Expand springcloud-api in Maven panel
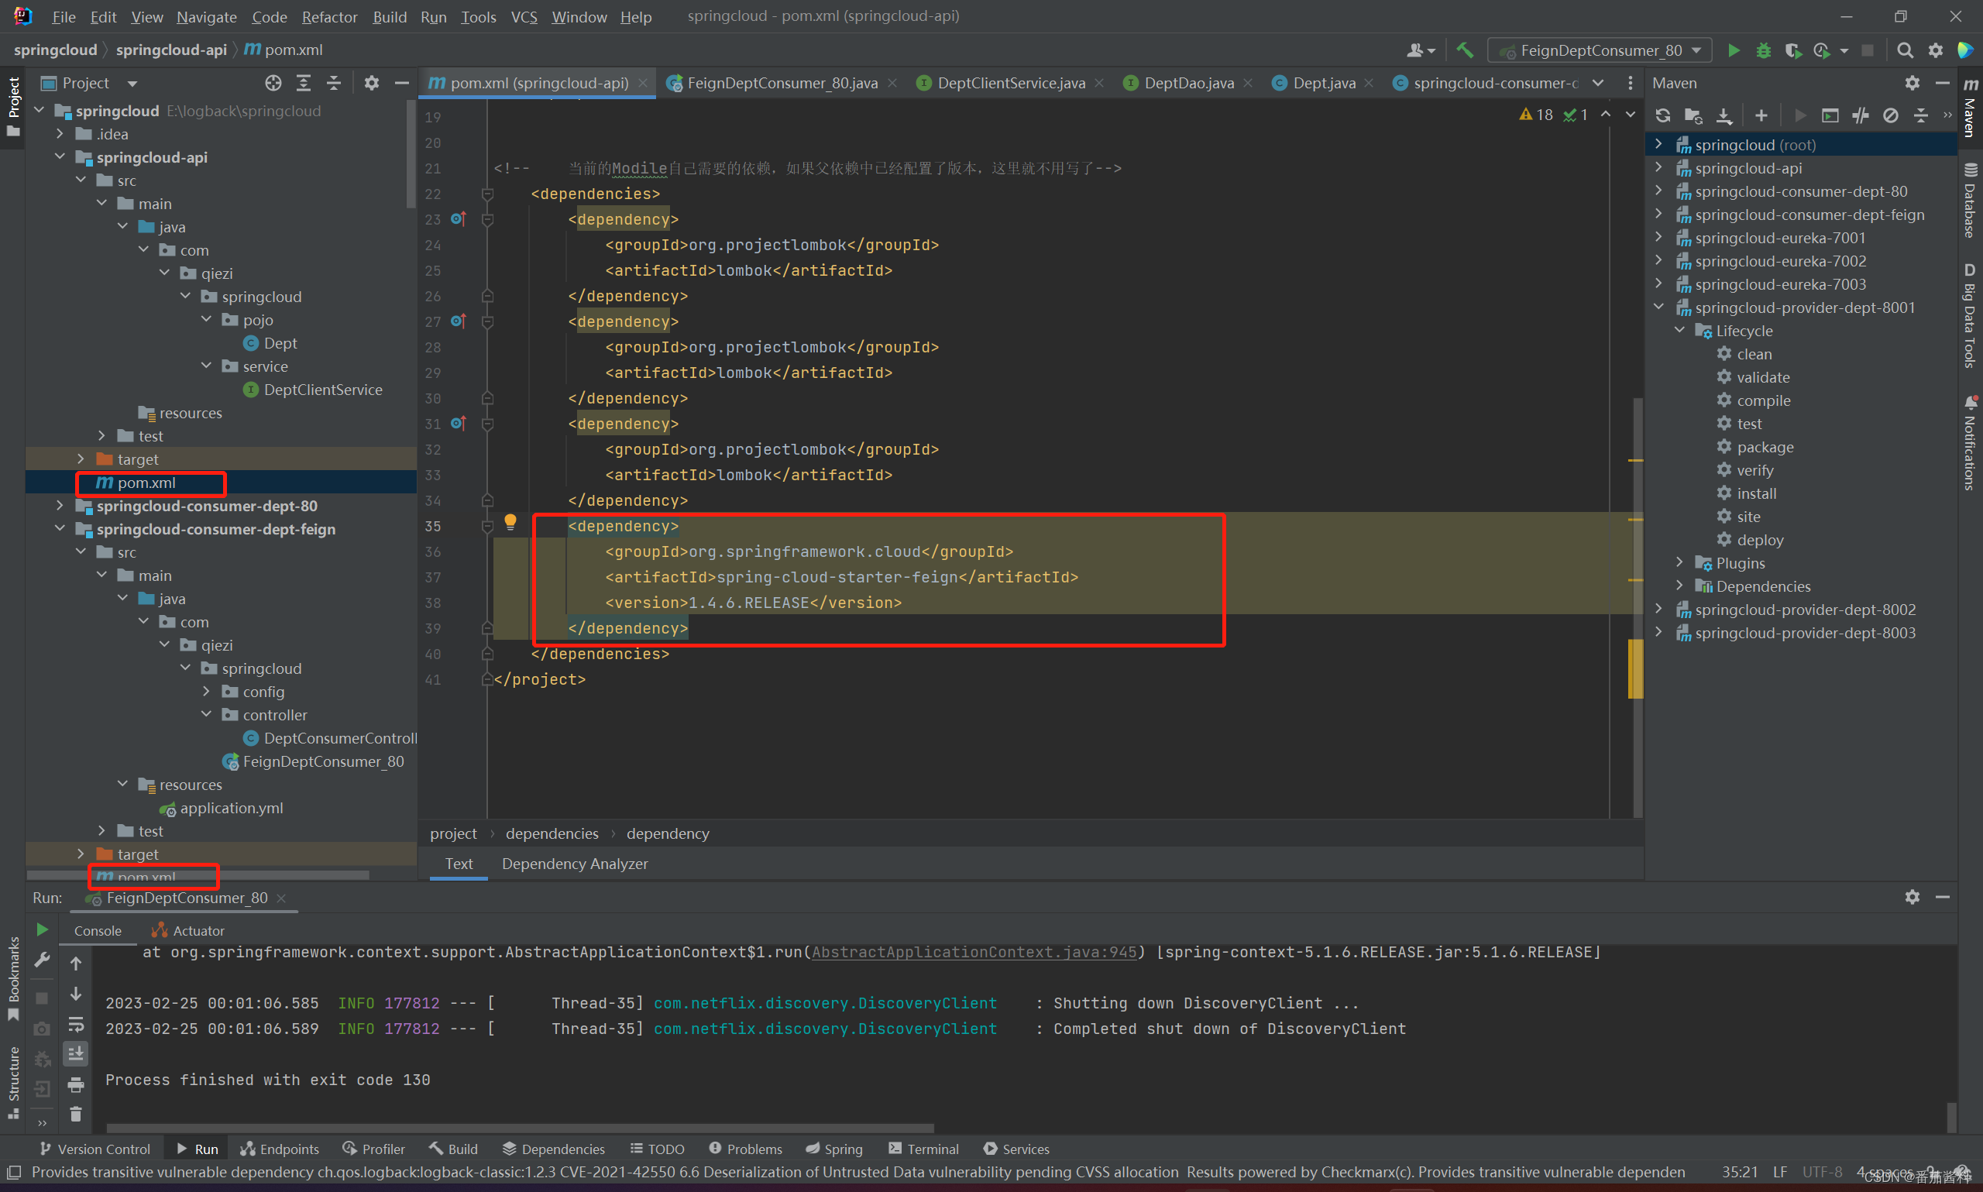Image resolution: width=1983 pixels, height=1192 pixels. [1658, 168]
